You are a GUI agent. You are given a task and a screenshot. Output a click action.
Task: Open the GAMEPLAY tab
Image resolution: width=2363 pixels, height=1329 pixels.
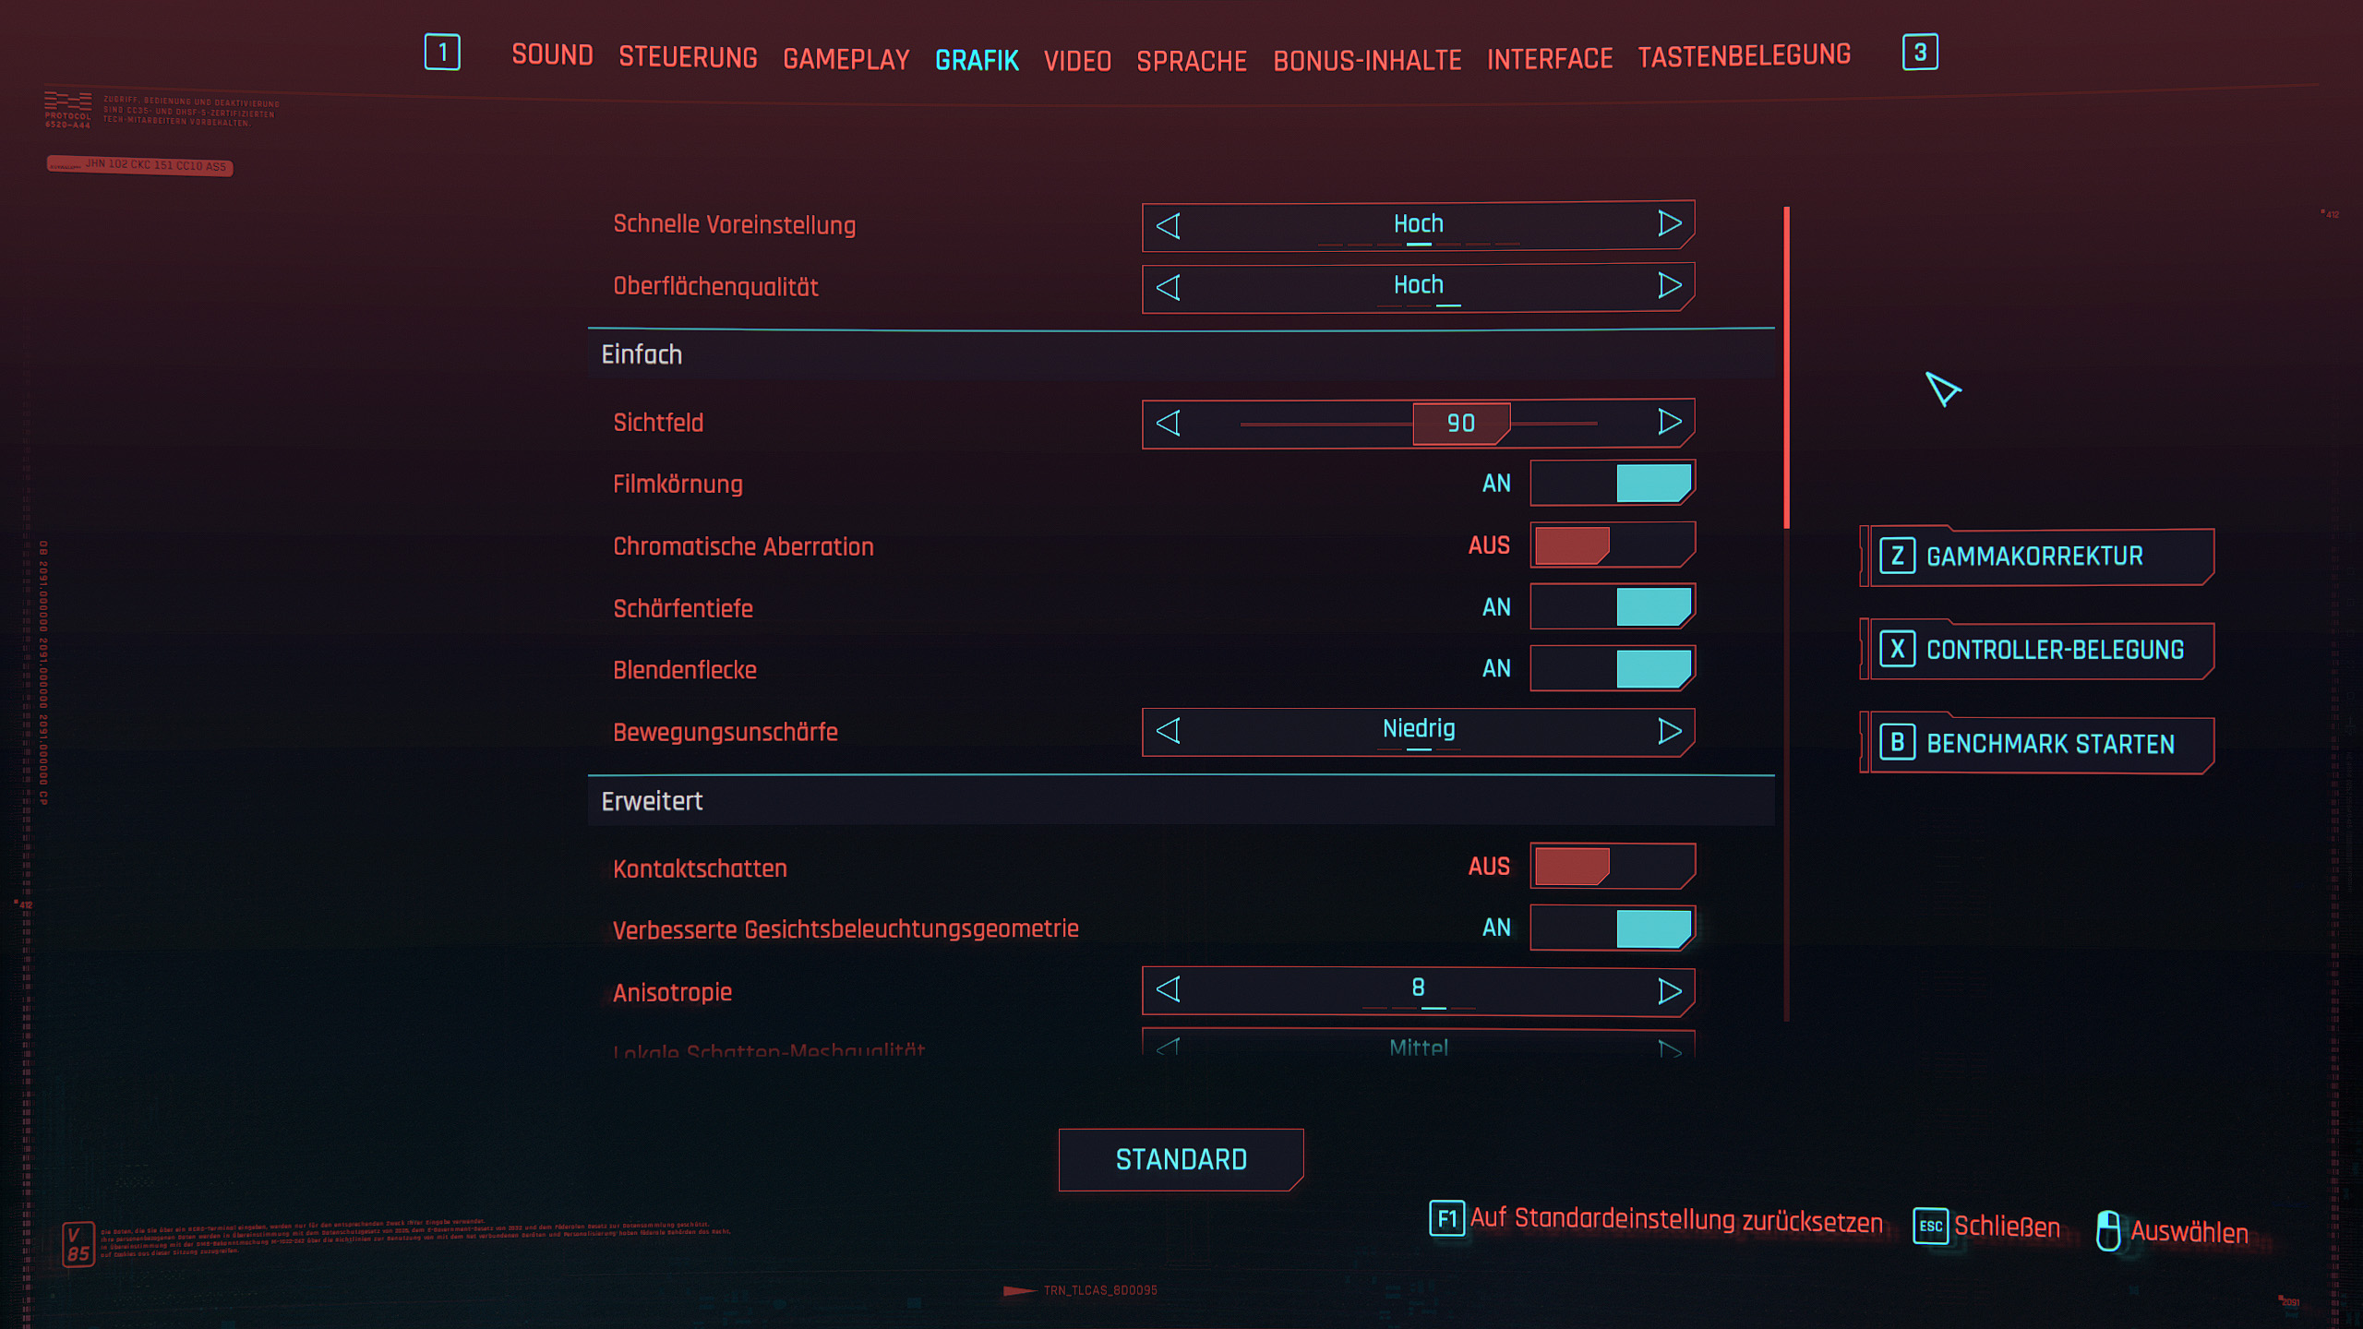[x=846, y=59]
